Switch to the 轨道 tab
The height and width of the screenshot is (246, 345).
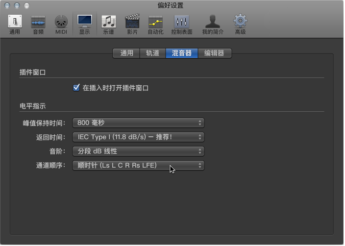coord(153,53)
